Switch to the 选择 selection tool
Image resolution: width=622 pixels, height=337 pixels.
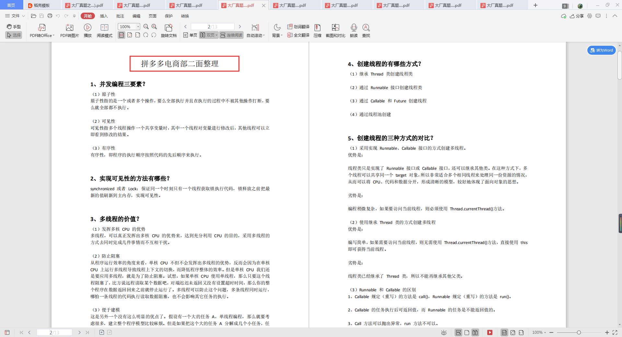pyautogui.click(x=14, y=35)
